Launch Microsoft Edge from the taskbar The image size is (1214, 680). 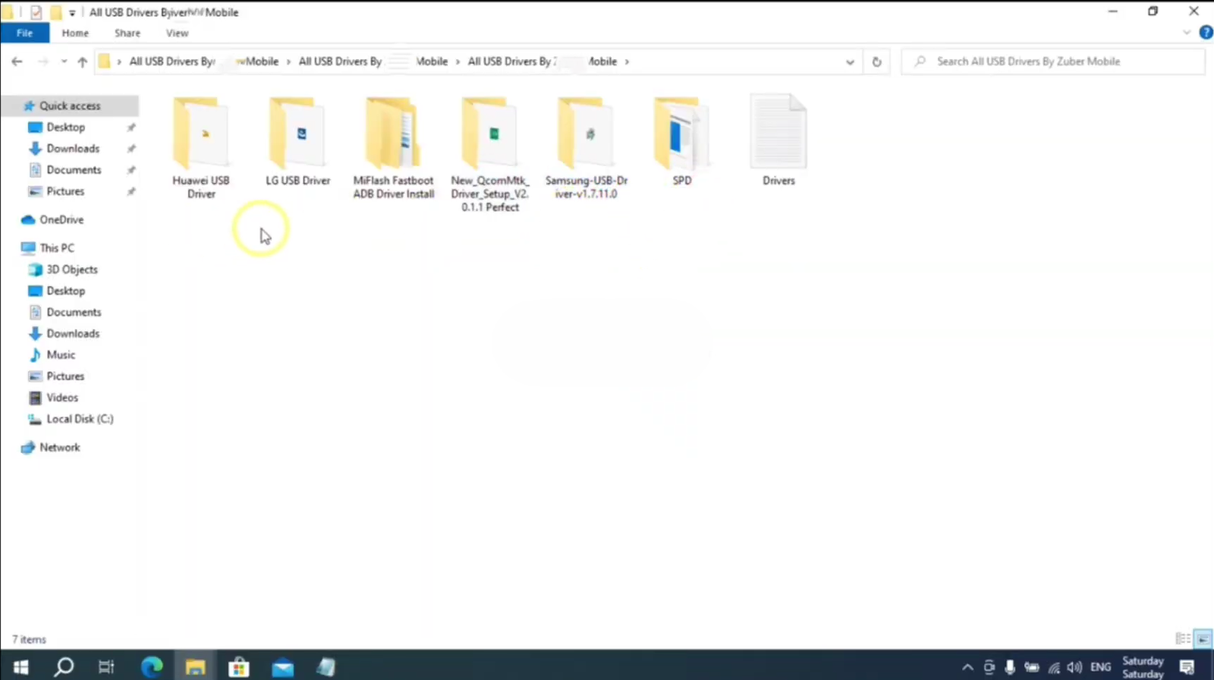click(x=152, y=667)
